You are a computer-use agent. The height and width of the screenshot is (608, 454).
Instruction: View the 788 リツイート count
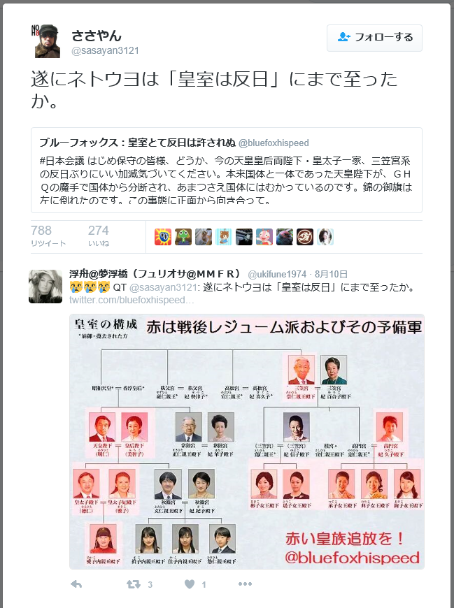pos(48,236)
